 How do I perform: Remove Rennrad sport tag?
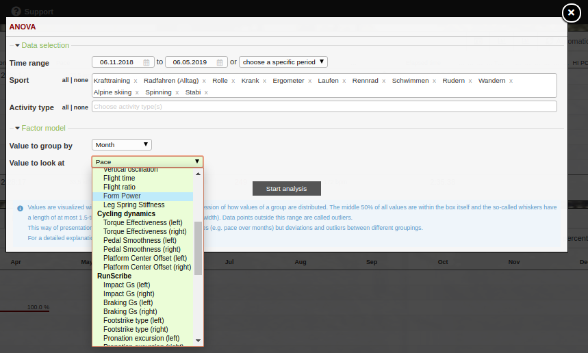pyautogui.click(x=383, y=81)
